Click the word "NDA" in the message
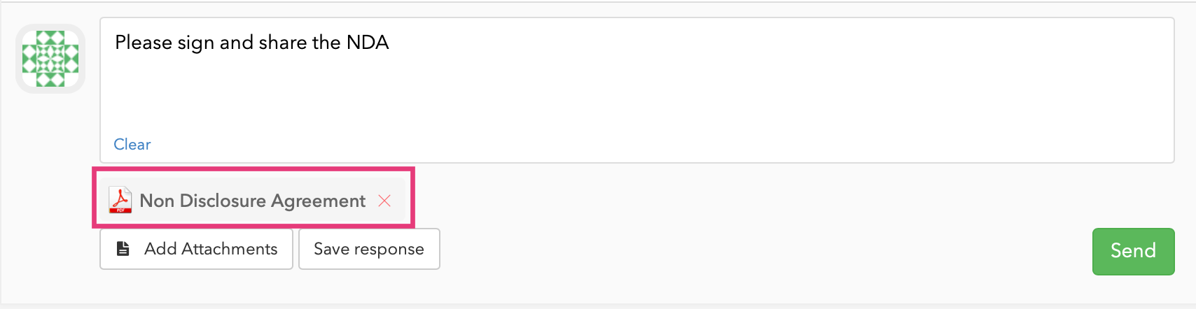 pos(368,43)
